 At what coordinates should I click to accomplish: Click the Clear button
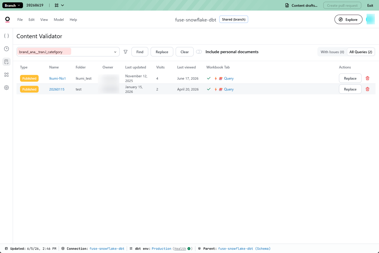[185, 52]
